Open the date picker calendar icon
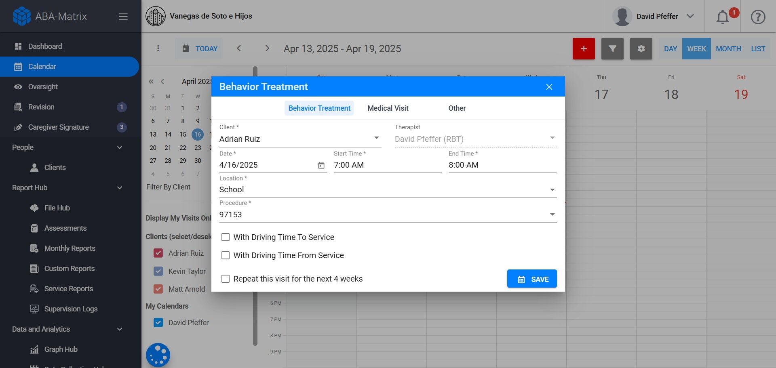This screenshot has width=776, height=368. 321,165
